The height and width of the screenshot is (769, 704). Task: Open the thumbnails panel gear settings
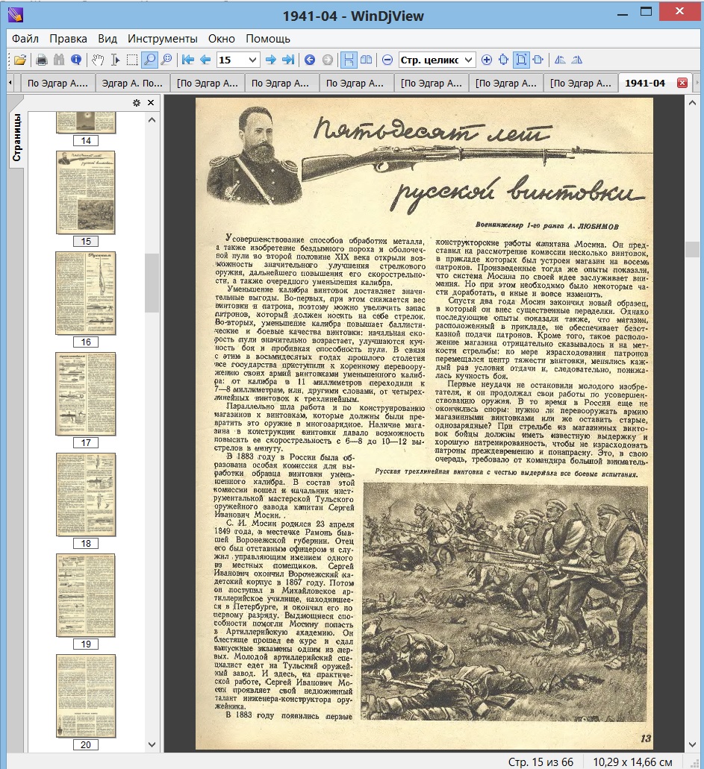[x=137, y=102]
